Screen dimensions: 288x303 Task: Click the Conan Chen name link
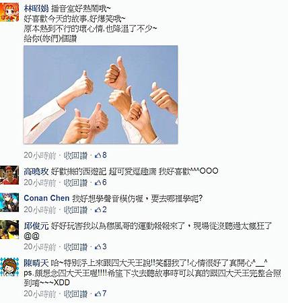46,198
